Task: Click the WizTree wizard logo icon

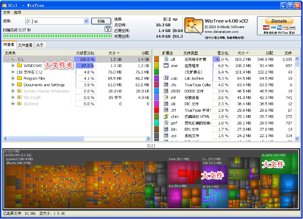Action: click(194, 26)
